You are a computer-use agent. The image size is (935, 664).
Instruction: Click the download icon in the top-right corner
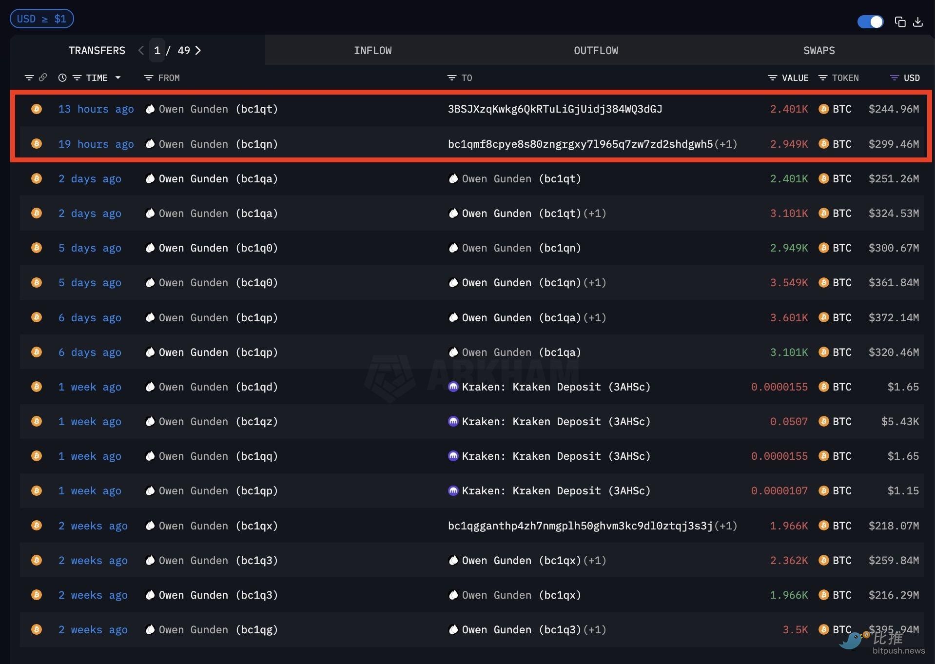918,22
